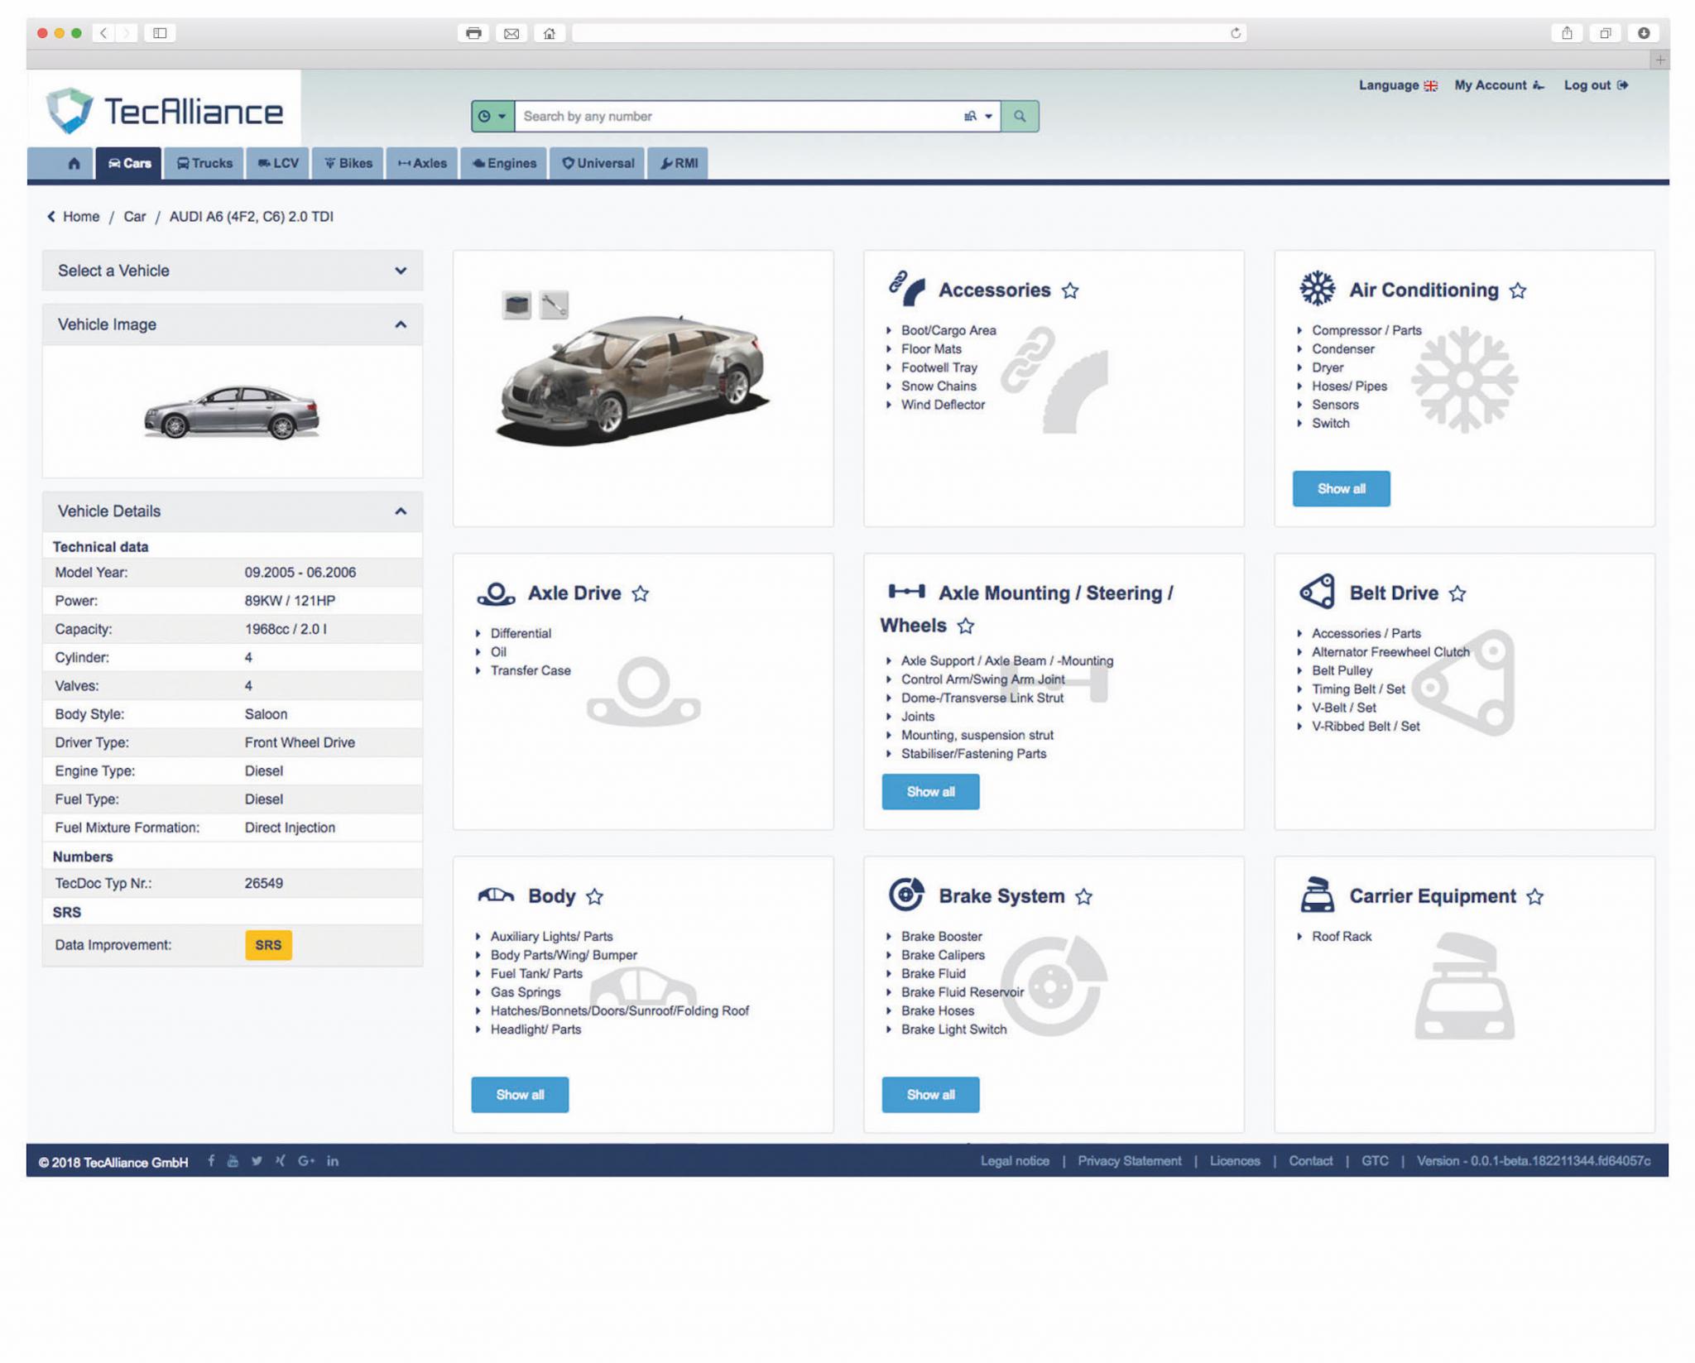Viewport: 1695px width, 1363px height.
Task: Click the Twitter icon in footer
Action: [257, 1161]
